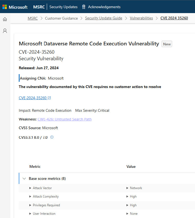Open the Security Updates menu item

pyautogui.click(x=63, y=7)
